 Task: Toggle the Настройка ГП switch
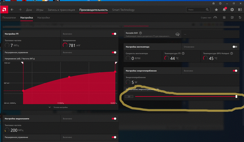point(114,34)
